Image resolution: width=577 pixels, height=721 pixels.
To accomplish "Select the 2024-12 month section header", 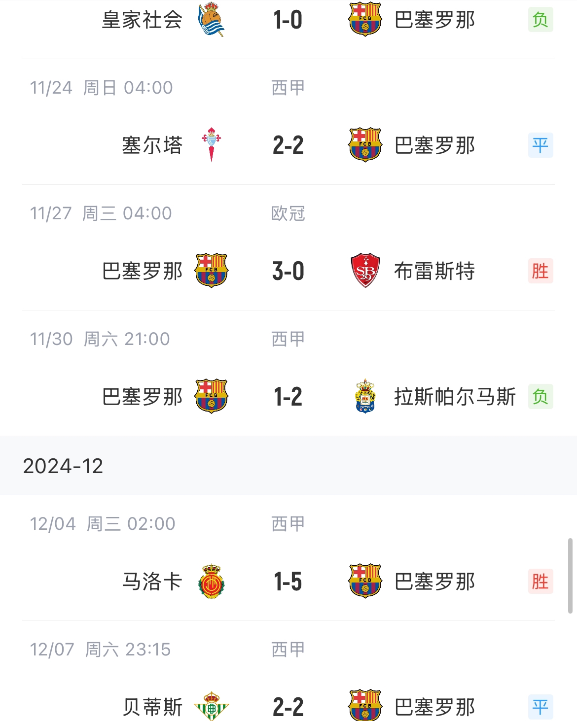I will (x=63, y=466).
